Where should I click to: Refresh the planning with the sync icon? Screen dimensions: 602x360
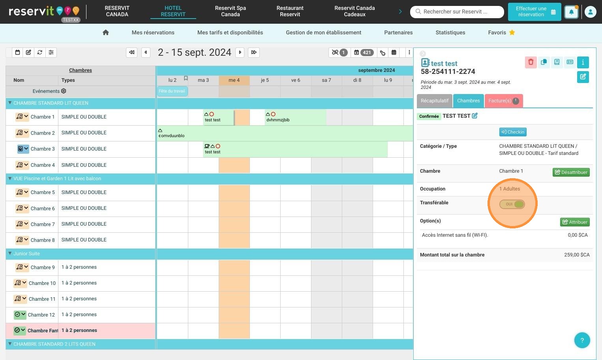tap(40, 52)
